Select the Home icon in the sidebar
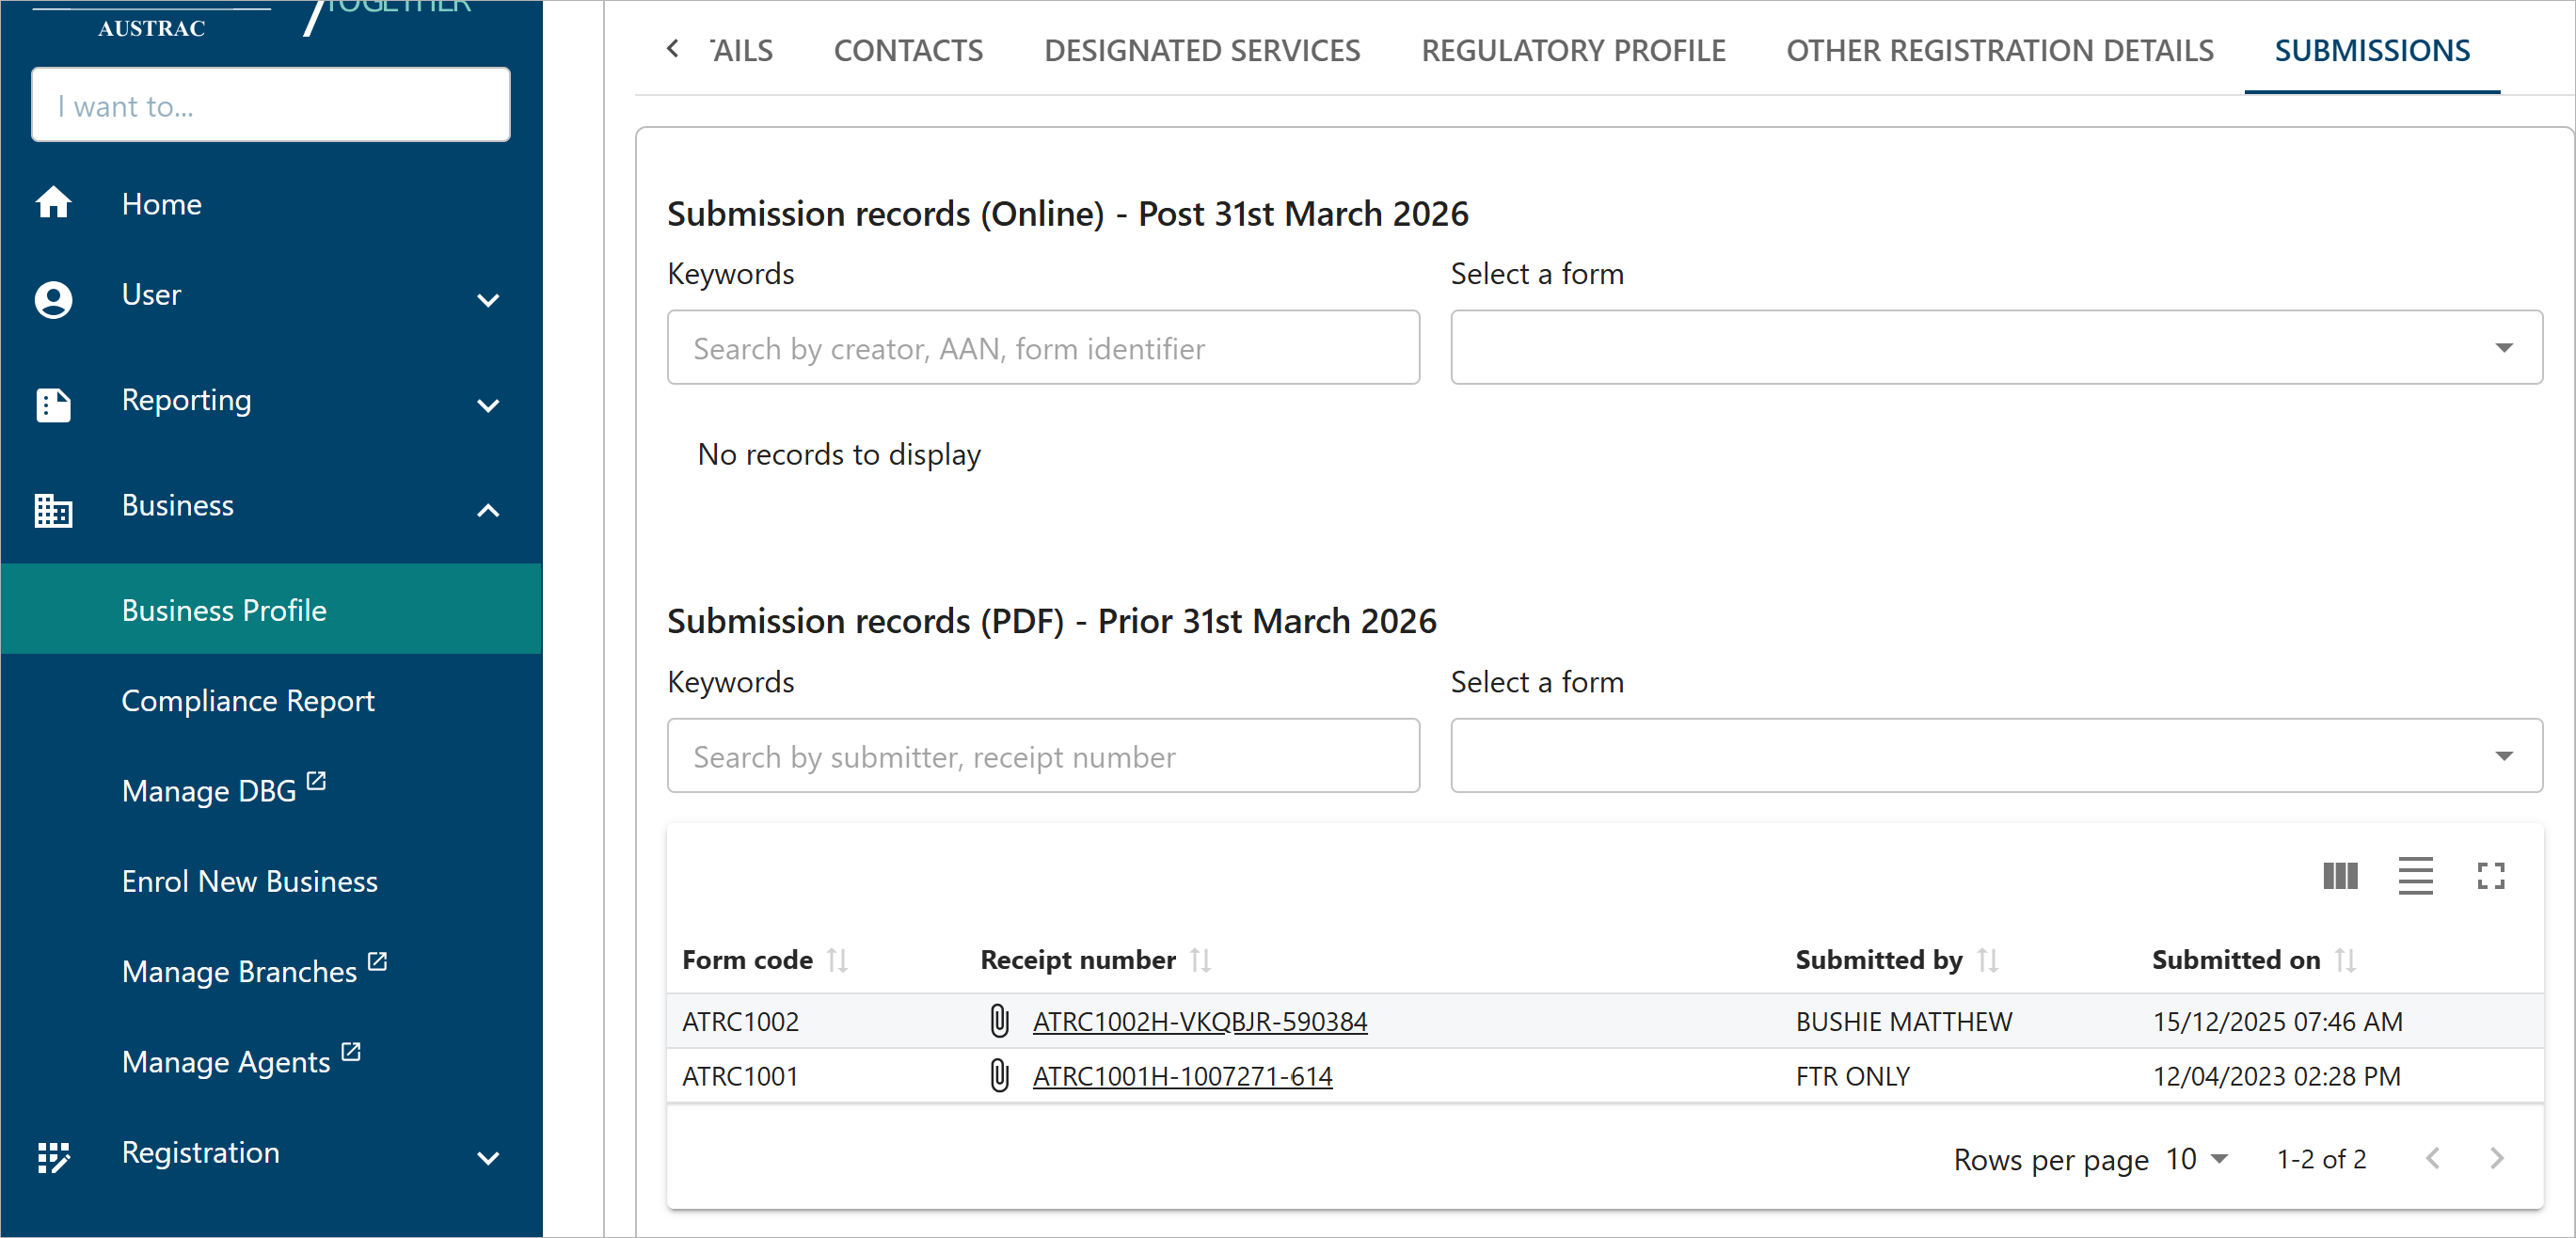 pyautogui.click(x=53, y=203)
